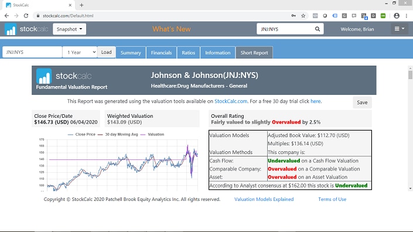
Task: Switch to the Ratios tab
Action: [x=189, y=53]
